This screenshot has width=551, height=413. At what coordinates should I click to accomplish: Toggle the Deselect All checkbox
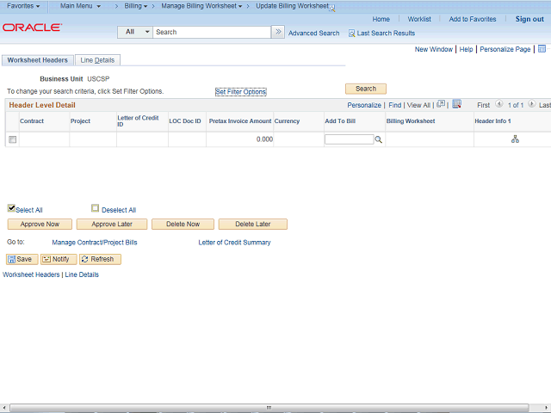[95, 208]
